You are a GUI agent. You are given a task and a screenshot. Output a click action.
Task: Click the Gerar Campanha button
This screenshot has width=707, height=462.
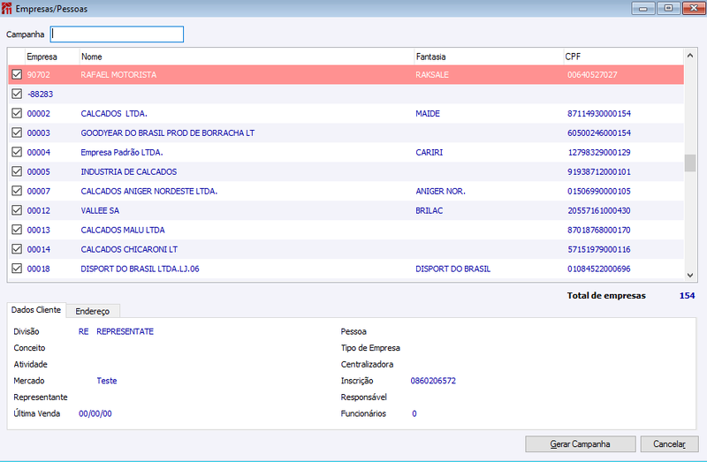pos(581,444)
